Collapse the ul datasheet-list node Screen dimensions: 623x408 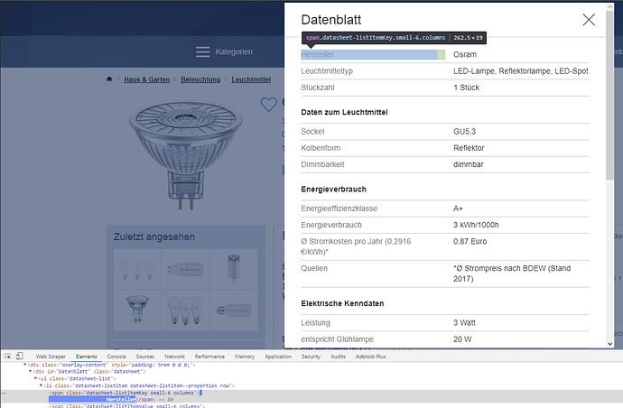pos(35,378)
